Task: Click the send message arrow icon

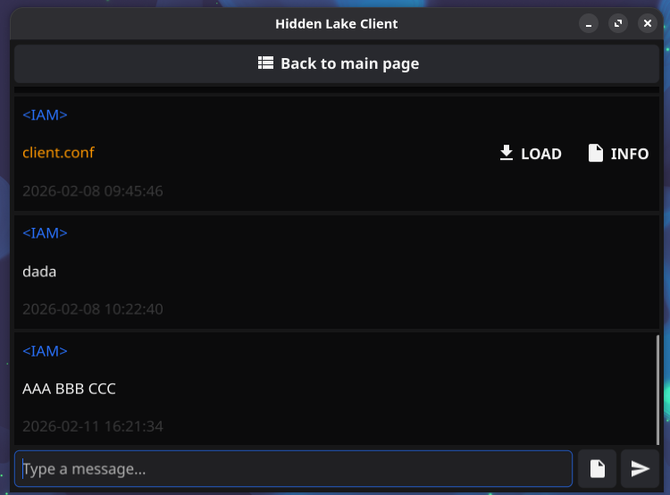Action: [x=640, y=468]
